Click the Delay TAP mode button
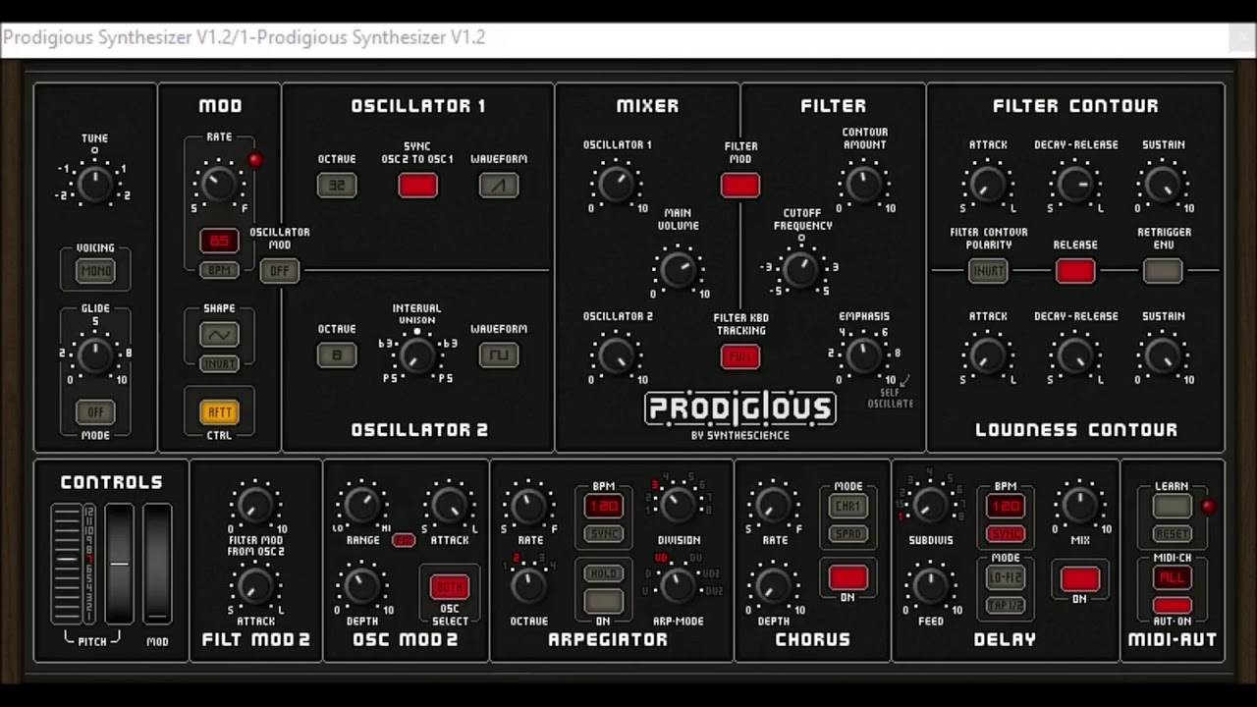This screenshot has width=1257, height=707. pos(1005,605)
